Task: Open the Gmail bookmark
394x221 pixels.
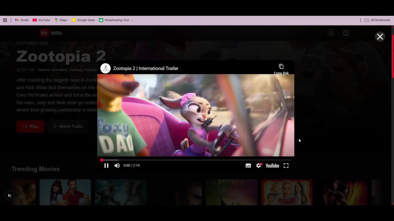Action: point(22,20)
